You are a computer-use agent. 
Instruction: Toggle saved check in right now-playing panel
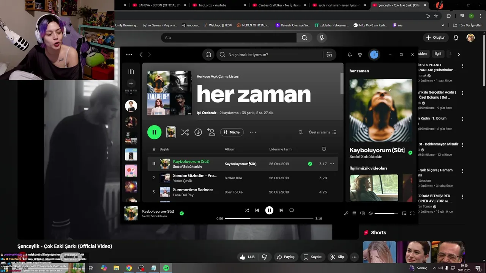tap(410, 152)
